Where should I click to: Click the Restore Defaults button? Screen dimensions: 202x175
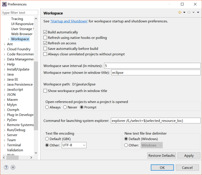point(162,155)
